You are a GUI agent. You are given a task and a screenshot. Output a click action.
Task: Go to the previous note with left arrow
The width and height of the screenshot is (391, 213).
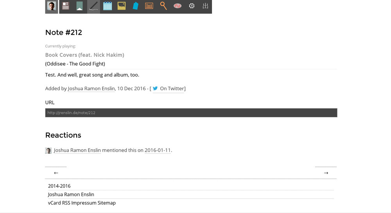point(56,173)
